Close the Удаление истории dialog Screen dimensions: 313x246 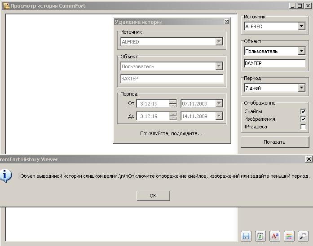point(227,22)
